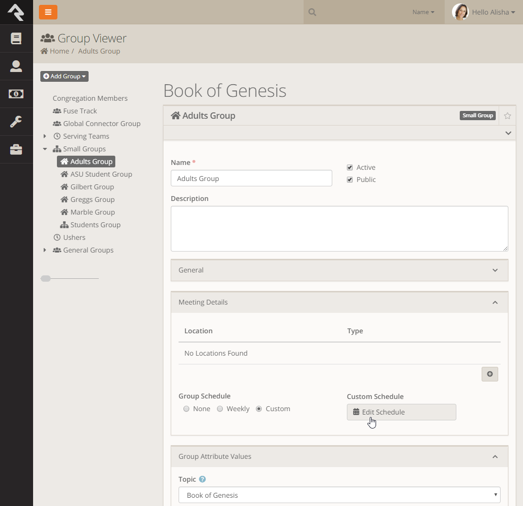Uncheck the Public checkbox
The width and height of the screenshot is (523, 506).
(x=350, y=180)
